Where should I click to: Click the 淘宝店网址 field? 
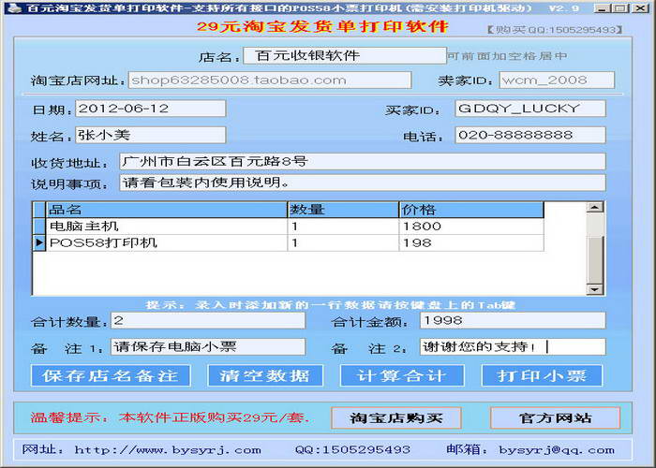pyautogui.click(x=270, y=80)
